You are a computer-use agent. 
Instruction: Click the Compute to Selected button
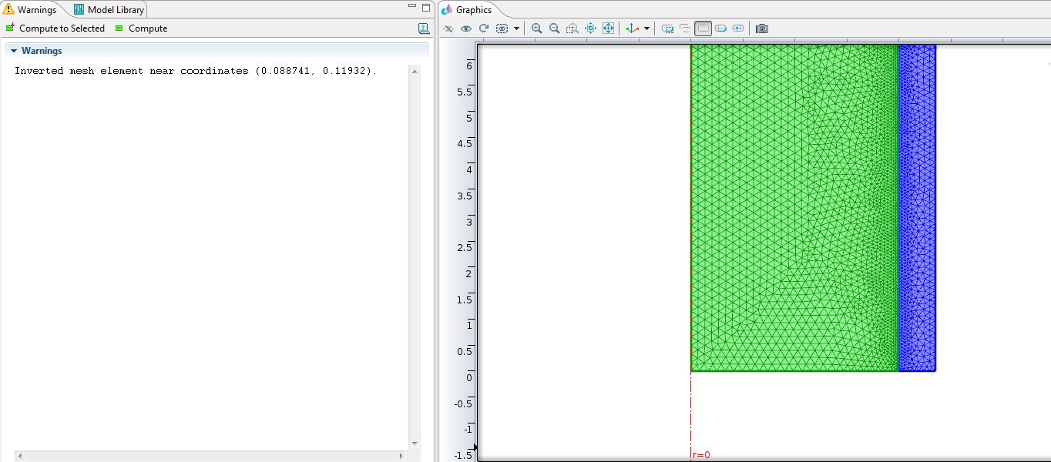pyautogui.click(x=55, y=28)
